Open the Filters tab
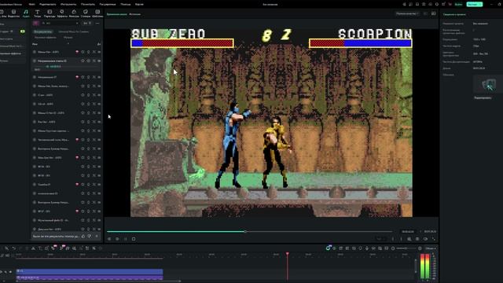The width and height of the screenshot is (503, 283). [x=74, y=13]
